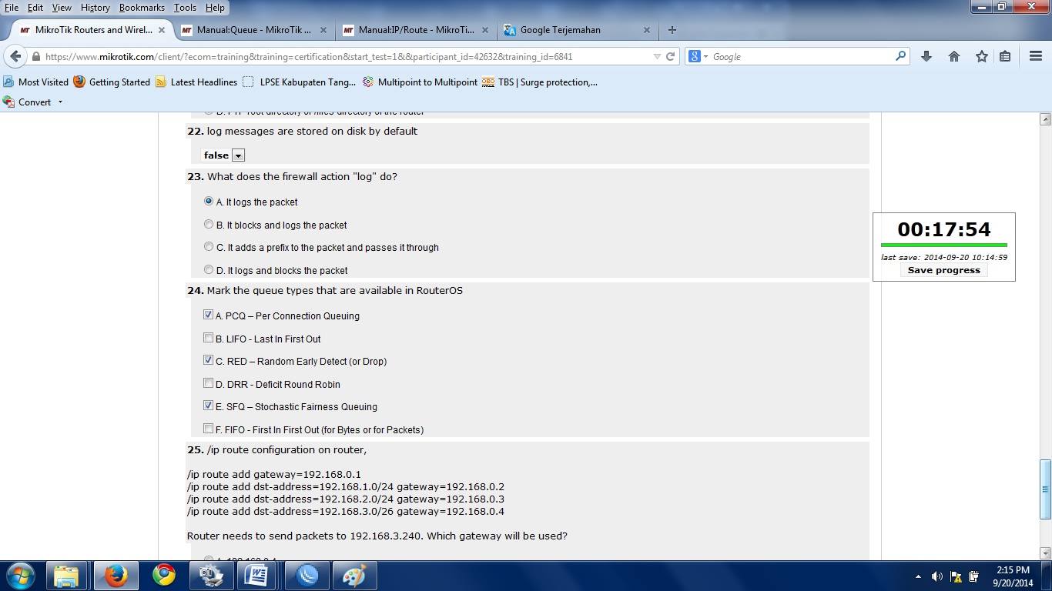Open a new tab with plus button
This screenshot has width=1052, height=591.
[x=672, y=30]
